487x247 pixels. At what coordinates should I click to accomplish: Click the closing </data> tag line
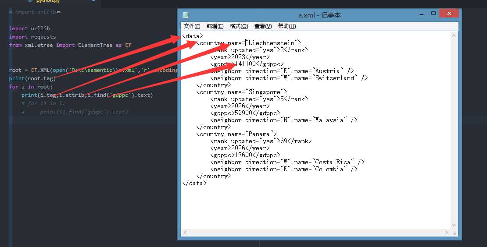[194, 183]
